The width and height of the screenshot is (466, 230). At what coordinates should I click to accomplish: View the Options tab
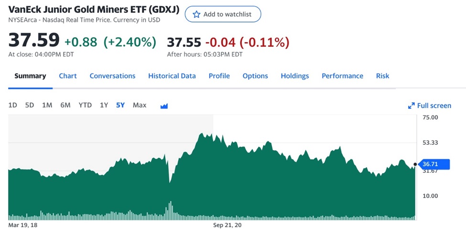coord(255,76)
